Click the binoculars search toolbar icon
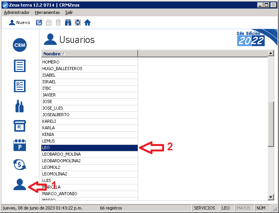 pos(68,22)
